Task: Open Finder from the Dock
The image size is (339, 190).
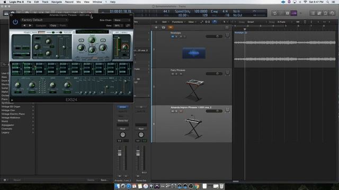Action: pos(117,186)
